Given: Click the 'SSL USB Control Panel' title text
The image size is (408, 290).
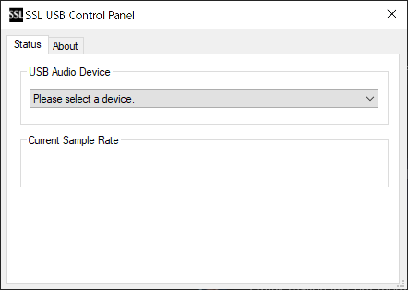Looking at the screenshot, I should (80, 15).
